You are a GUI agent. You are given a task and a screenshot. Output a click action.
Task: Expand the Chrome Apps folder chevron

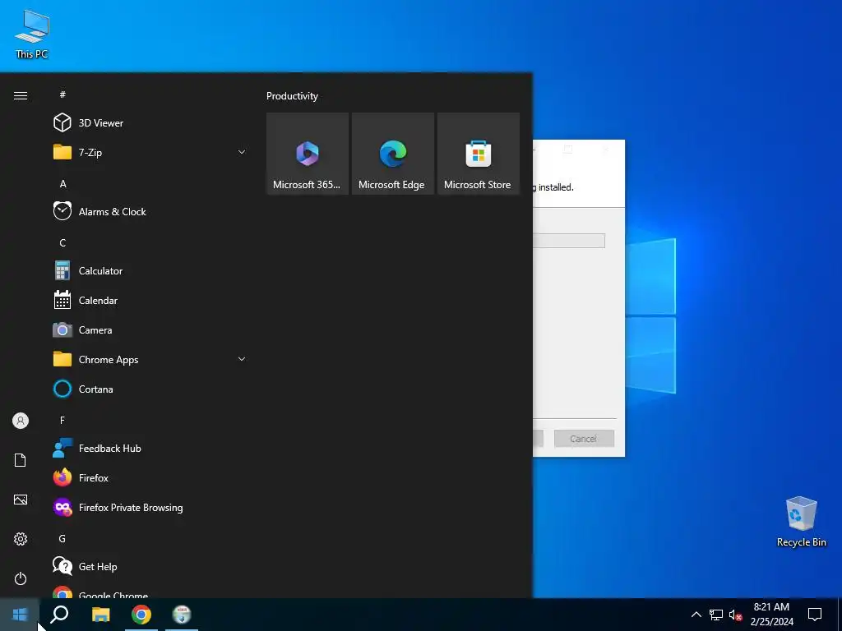pos(242,360)
